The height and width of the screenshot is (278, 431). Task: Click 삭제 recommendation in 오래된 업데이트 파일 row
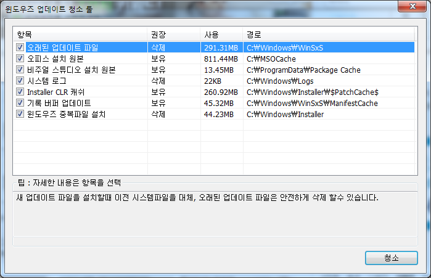158,47
